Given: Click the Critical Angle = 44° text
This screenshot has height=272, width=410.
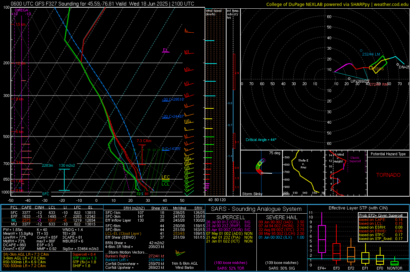Looking at the screenshot, I should tap(261, 140).
